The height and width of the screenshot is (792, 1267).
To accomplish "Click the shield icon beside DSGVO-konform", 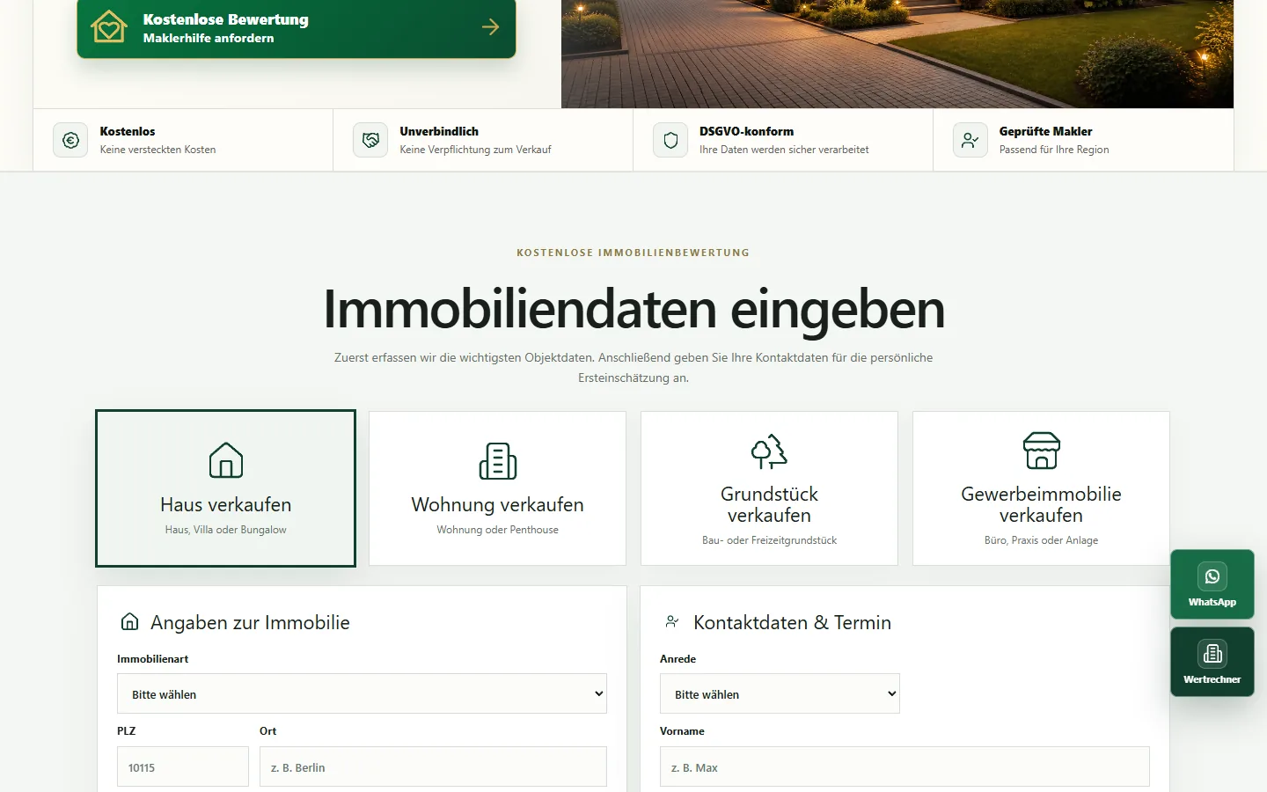I will pyautogui.click(x=670, y=140).
